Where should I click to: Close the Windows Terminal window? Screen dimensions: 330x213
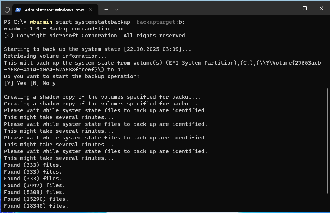coord(321,8)
